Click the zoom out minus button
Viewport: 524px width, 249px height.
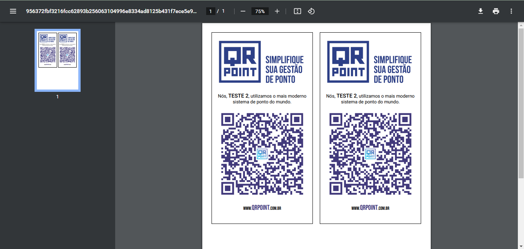click(x=243, y=11)
